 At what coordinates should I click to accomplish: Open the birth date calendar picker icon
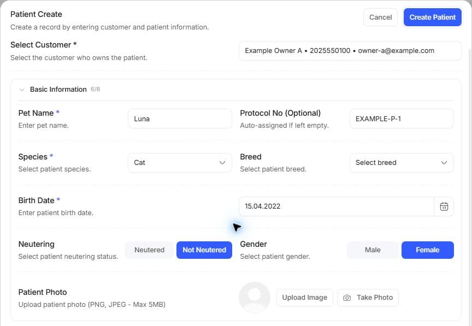pos(444,206)
